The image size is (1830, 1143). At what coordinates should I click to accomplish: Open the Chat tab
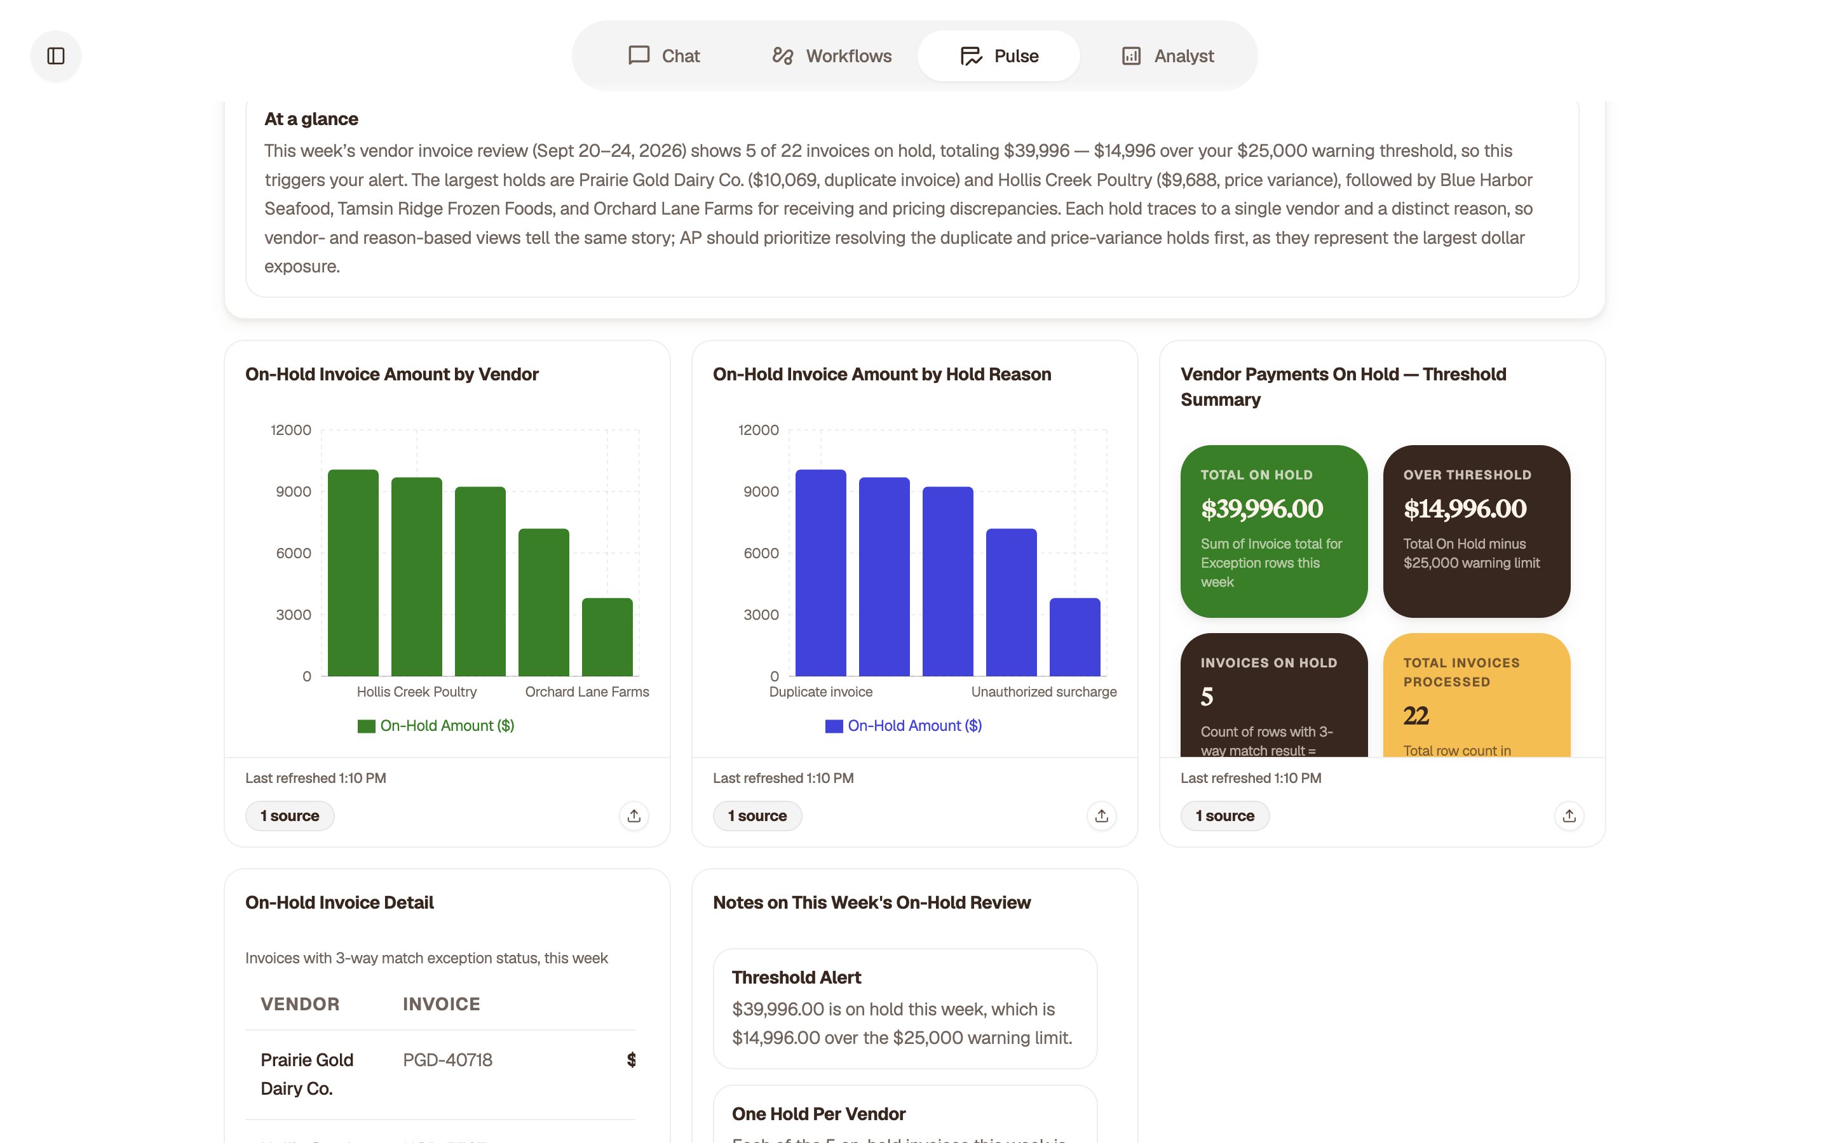point(664,56)
